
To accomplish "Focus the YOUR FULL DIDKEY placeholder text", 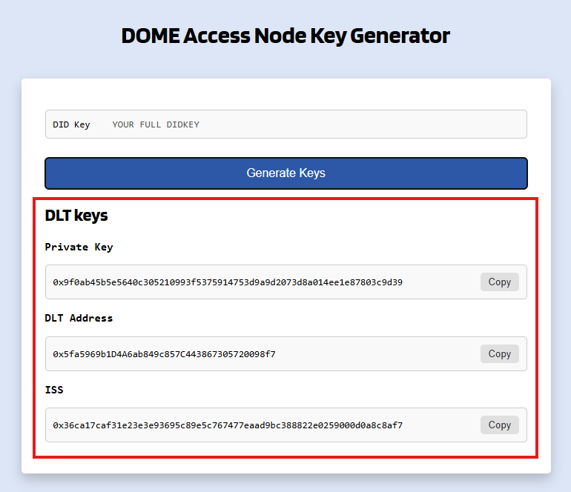I will (156, 124).
